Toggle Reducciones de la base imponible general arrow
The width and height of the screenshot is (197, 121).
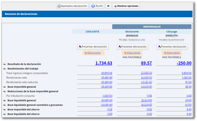[x=4, y=91]
